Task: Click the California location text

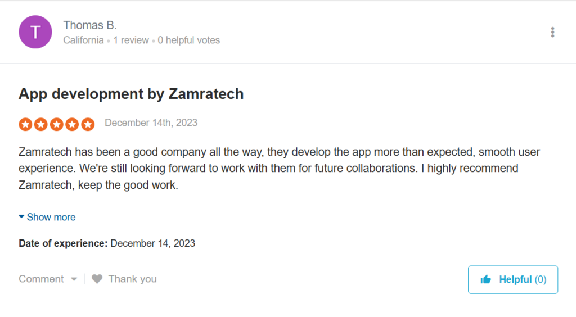Action: tap(83, 40)
